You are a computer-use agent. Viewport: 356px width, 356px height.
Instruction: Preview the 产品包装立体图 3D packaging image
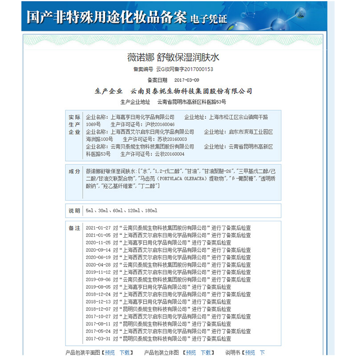pos(191,352)
